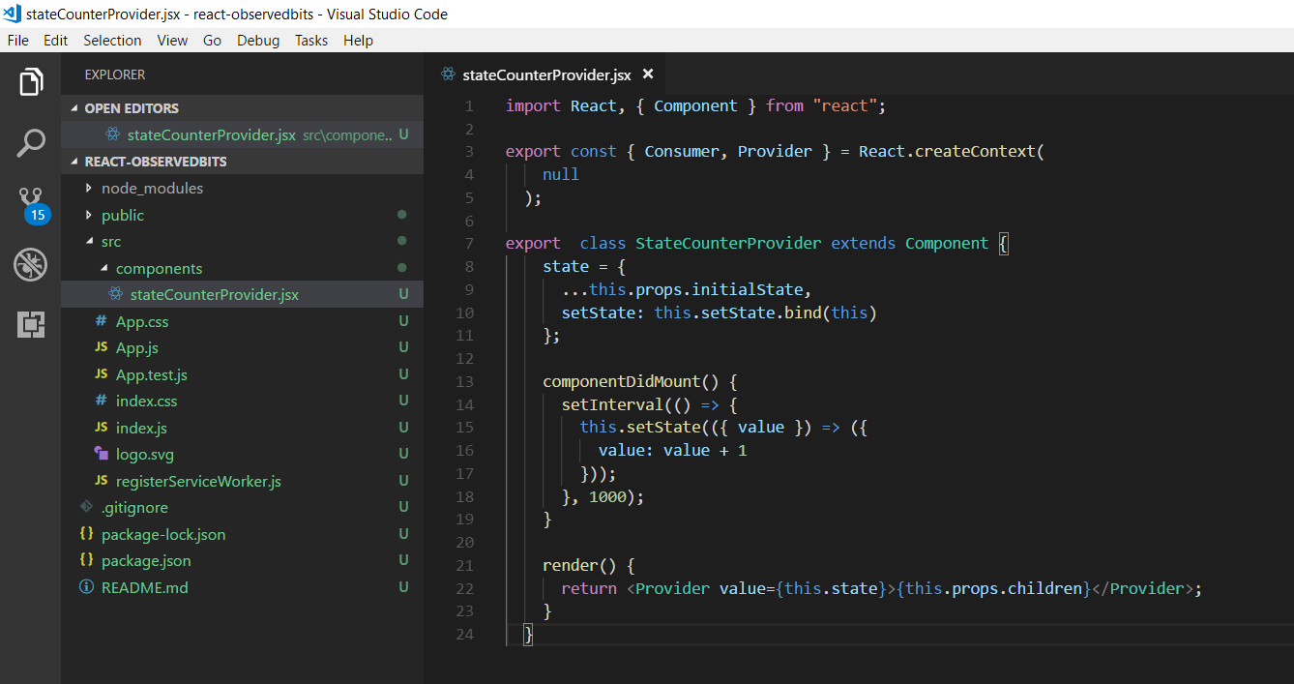
Task: Open package.json from the file tree
Action: point(146,560)
